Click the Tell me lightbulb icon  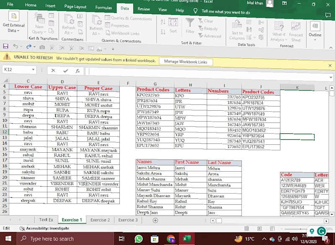(195, 11)
